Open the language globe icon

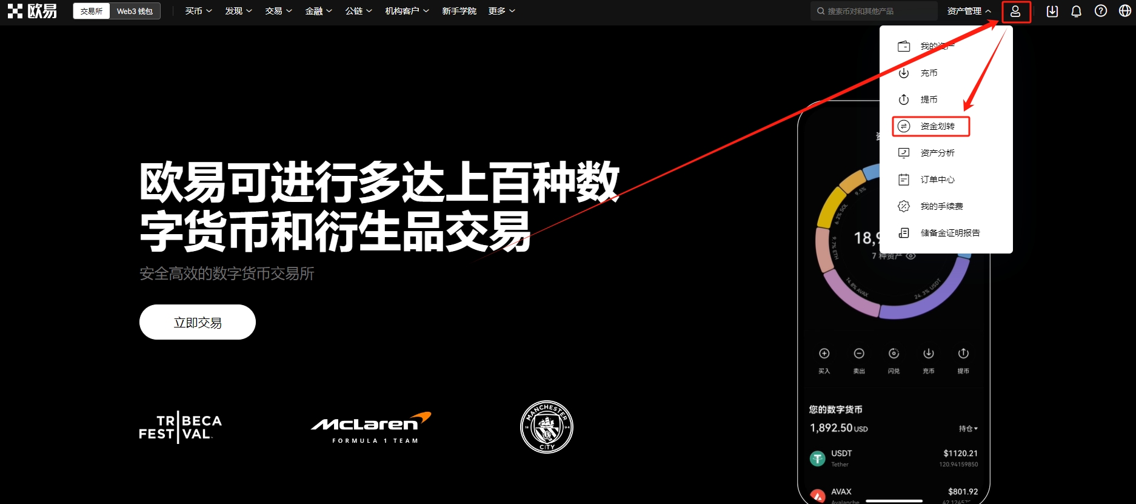1125,11
